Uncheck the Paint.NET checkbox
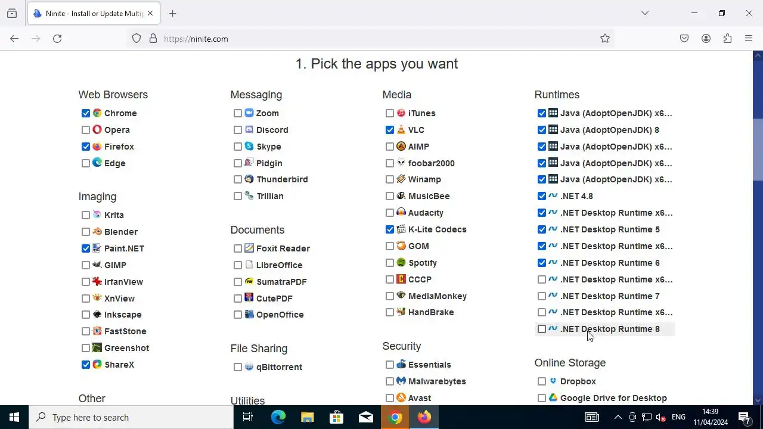The width and height of the screenshot is (763, 429). (x=86, y=248)
